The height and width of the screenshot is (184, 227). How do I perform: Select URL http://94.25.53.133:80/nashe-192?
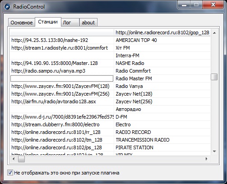62,40
